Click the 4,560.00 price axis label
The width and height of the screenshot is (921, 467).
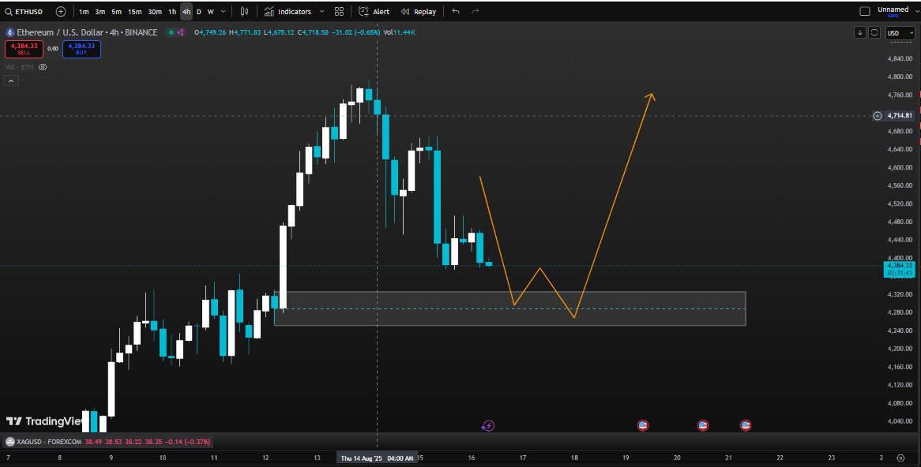(x=900, y=186)
